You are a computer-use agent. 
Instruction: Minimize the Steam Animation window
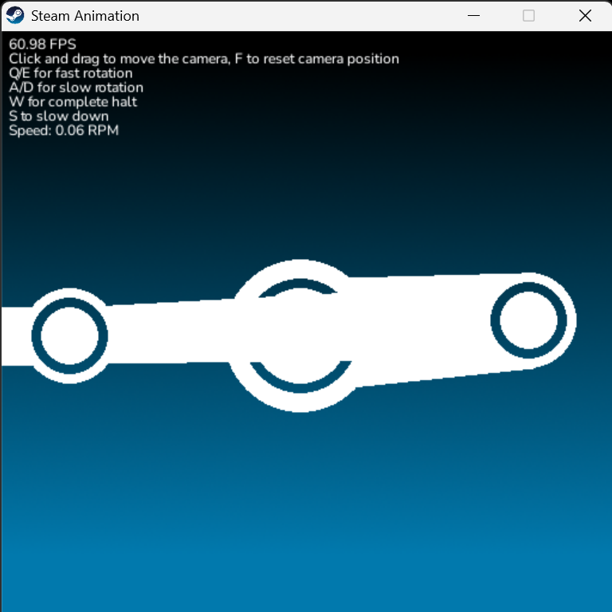(473, 16)
